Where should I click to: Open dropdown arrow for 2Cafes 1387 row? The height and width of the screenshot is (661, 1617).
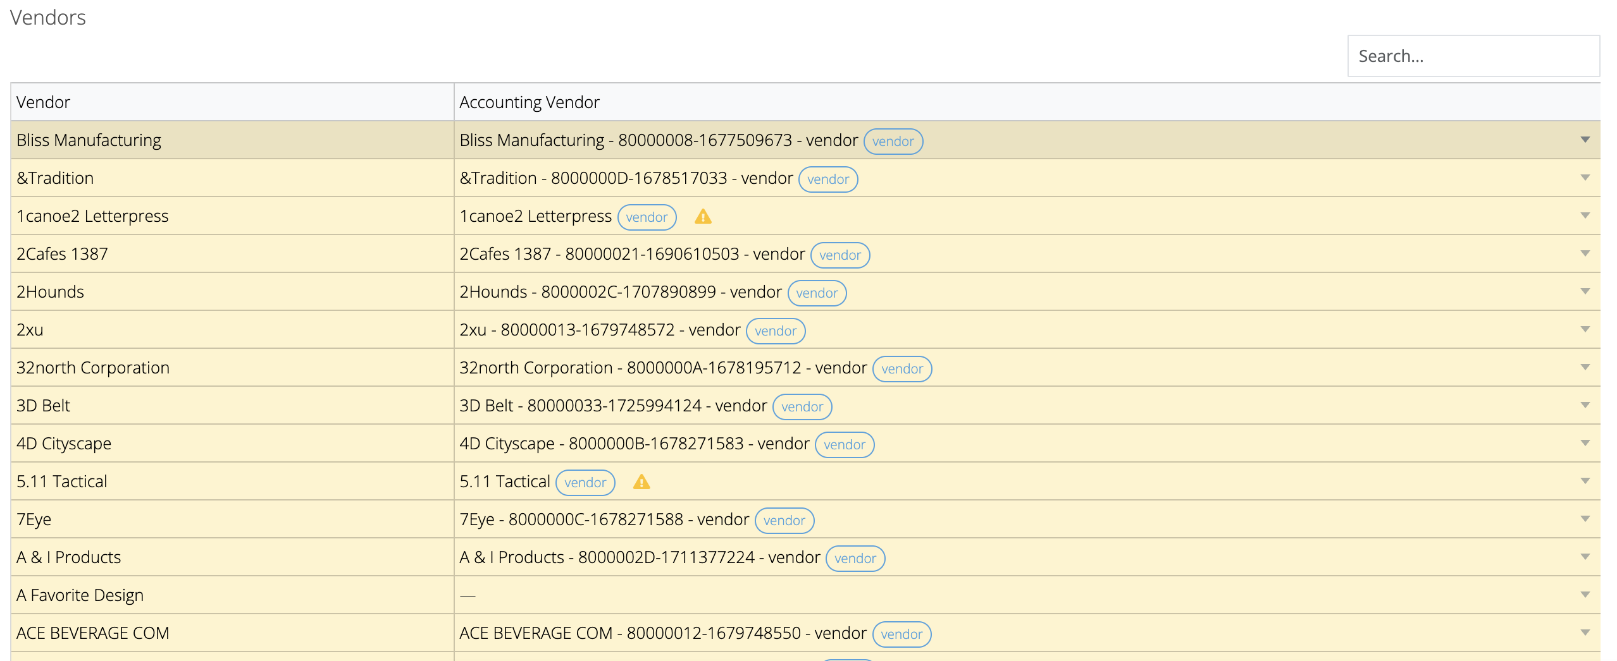coord(1585,253)
